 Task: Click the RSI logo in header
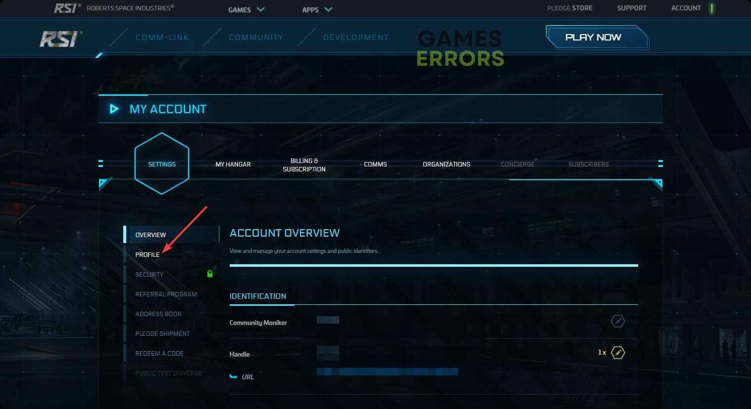[60, 39]
